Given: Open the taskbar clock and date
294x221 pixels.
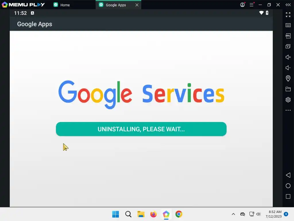Looking at the screenshot, I should tap(274, 214).
